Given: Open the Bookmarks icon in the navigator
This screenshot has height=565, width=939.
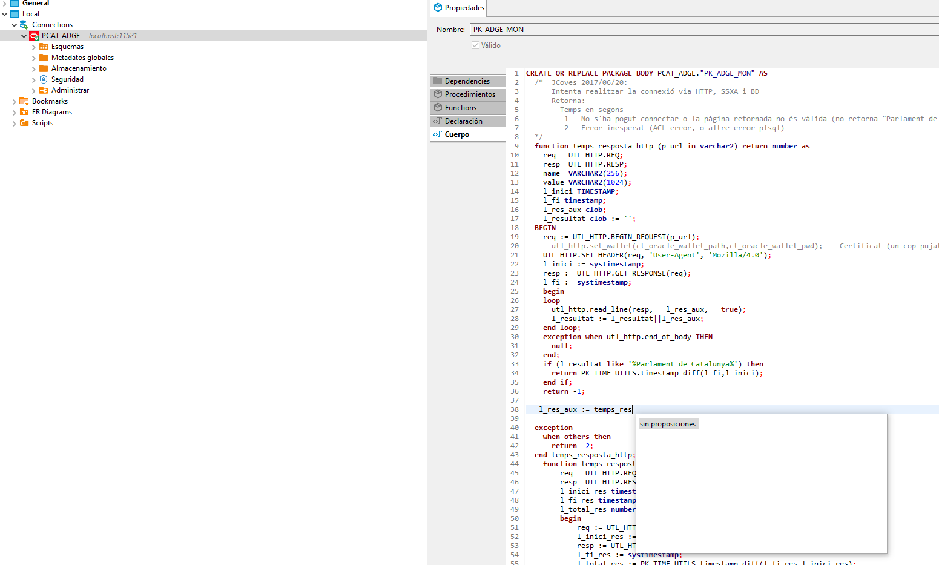Looking at the screenshot, I should tap(24, 101).
